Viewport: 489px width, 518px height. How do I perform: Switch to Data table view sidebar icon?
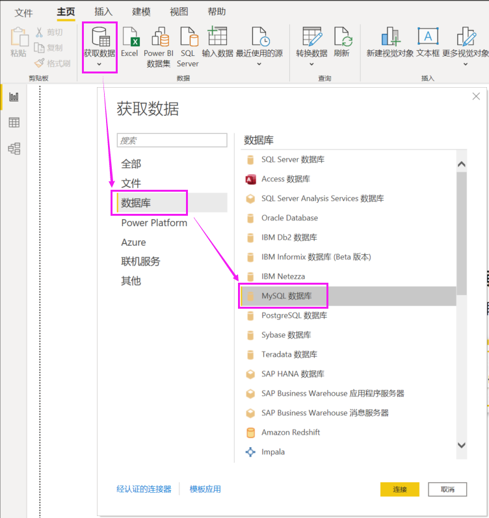14,123
